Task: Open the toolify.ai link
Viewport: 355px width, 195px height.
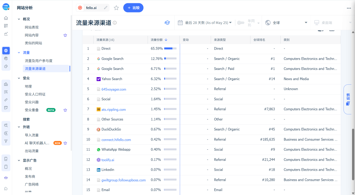Action: 108,160
